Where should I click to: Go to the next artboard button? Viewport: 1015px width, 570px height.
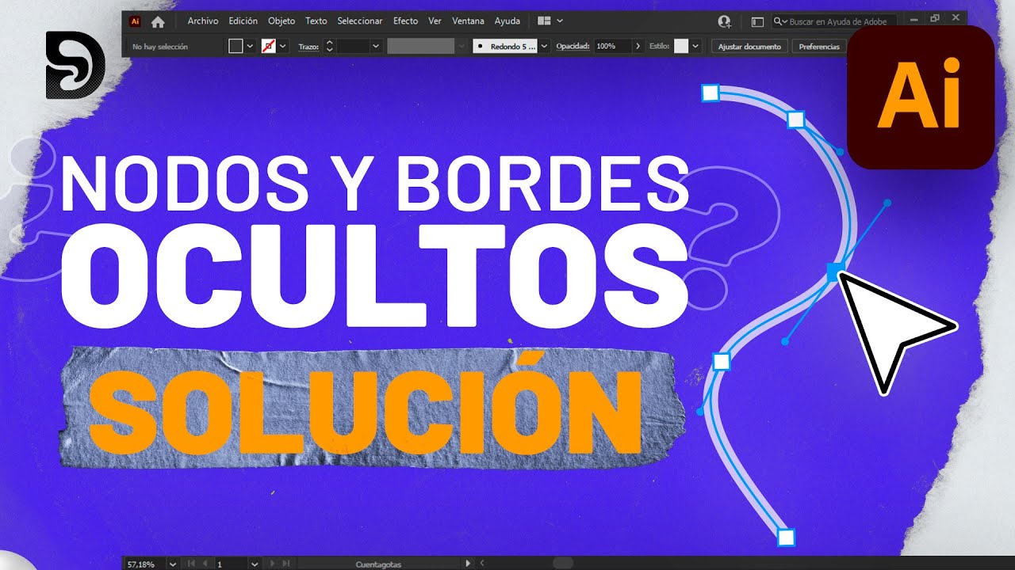271,564
